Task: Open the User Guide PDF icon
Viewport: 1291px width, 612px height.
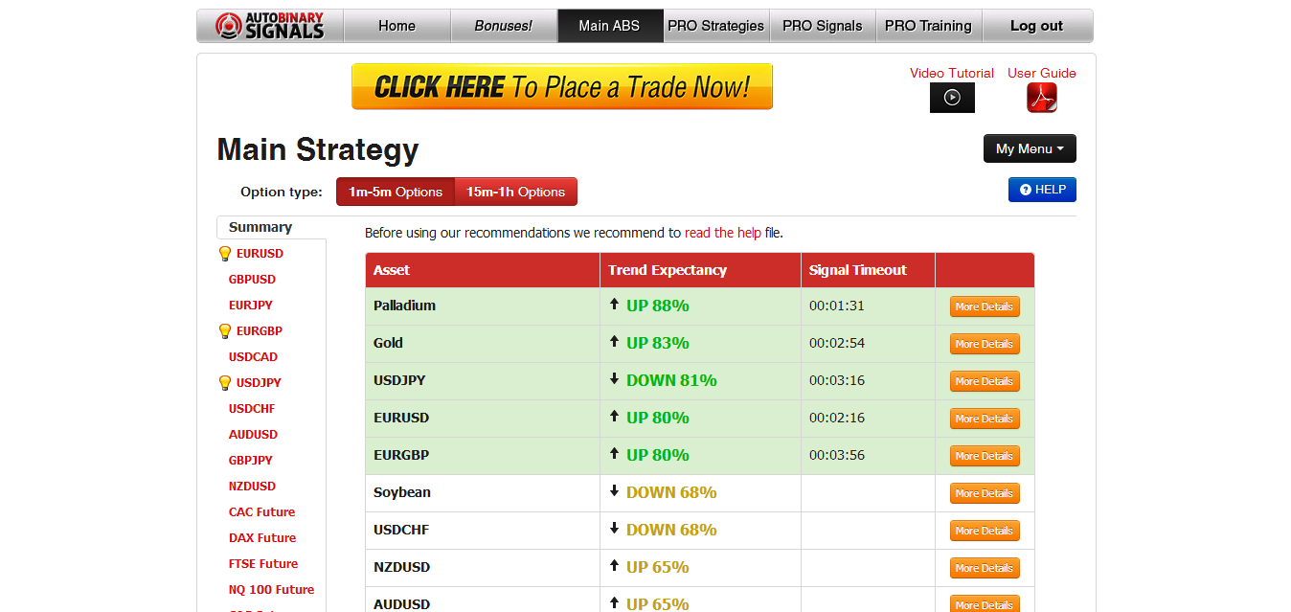Action: point(1042,98)
